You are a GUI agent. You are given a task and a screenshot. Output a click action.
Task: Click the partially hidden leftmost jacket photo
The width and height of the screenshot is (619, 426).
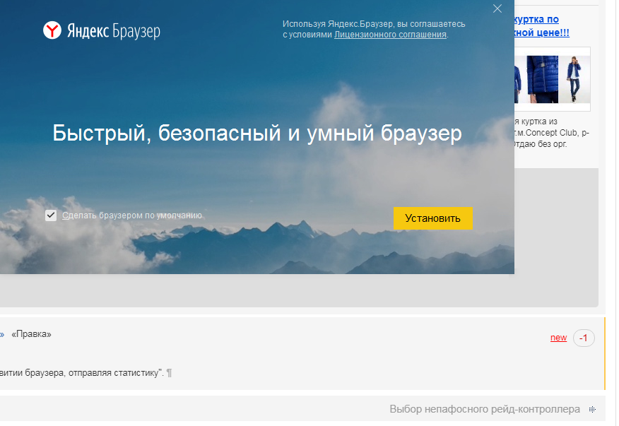519,79
